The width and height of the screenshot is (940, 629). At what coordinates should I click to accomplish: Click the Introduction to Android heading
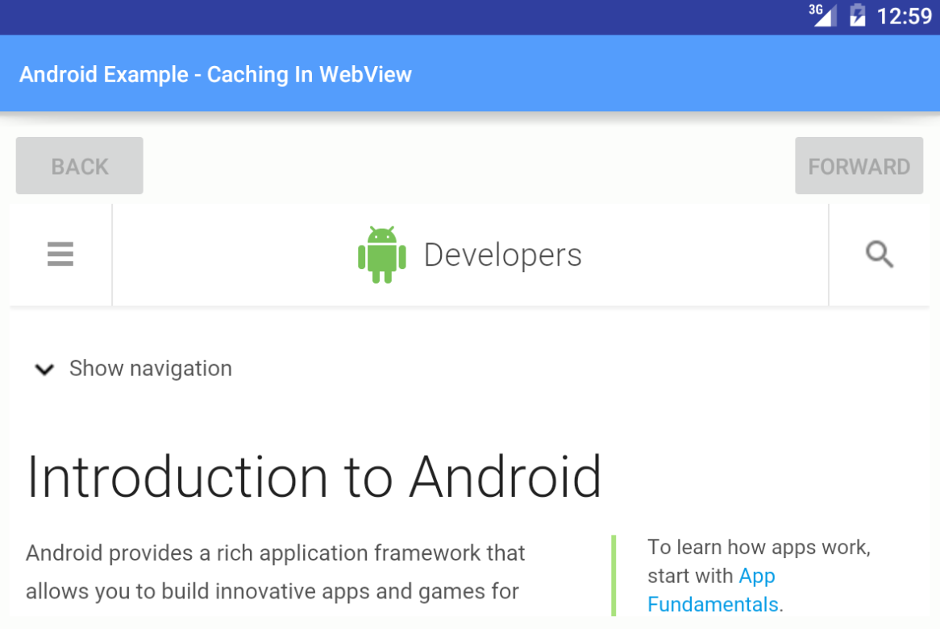pos(314,477)
